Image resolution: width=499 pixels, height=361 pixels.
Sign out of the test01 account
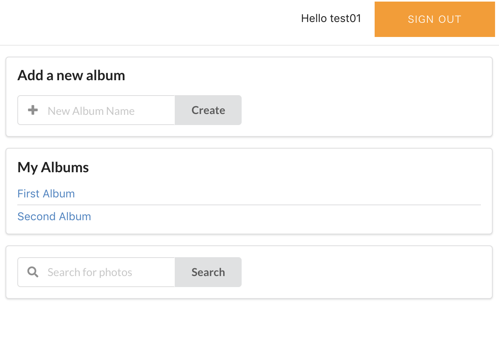click(434, 19)
